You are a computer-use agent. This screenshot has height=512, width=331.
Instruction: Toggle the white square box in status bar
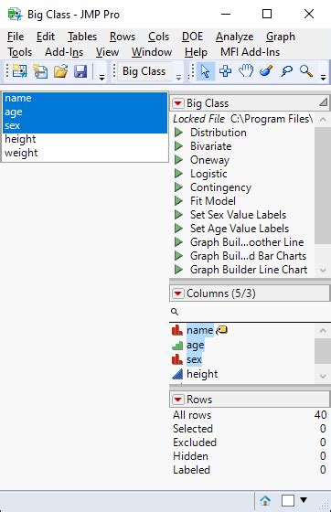coord(288,500)
